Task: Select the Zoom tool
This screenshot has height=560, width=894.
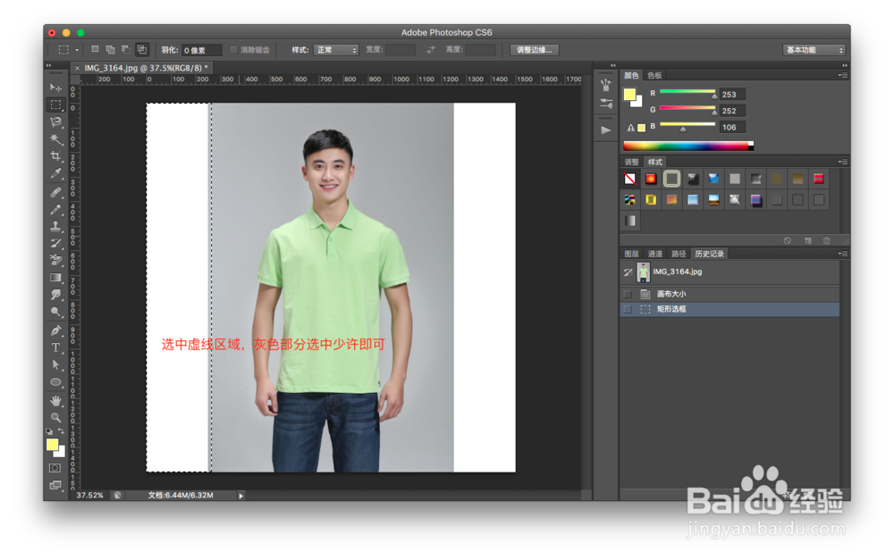Action: 55,417
